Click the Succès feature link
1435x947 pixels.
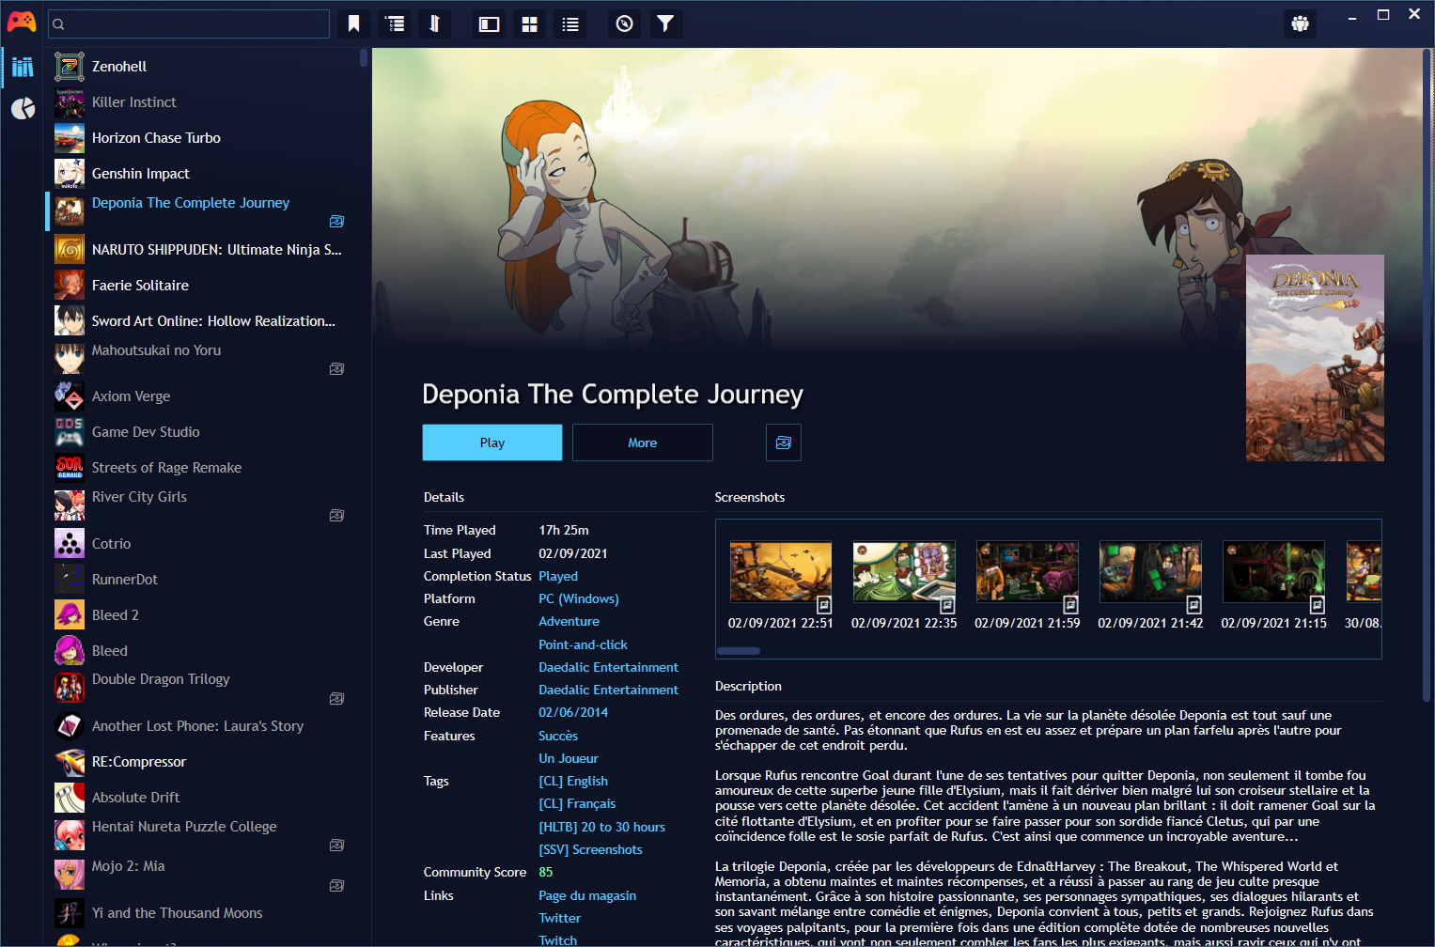click(558, 736)
